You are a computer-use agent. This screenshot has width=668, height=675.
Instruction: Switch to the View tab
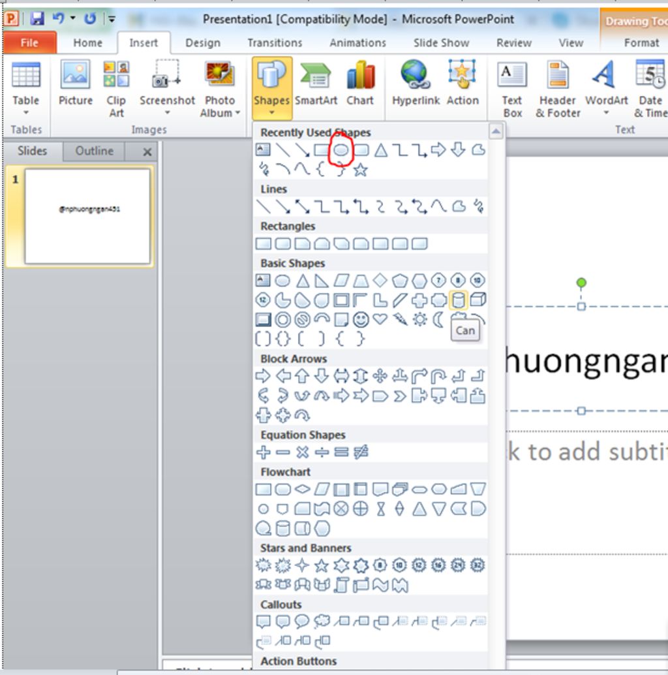click(571, 42)
